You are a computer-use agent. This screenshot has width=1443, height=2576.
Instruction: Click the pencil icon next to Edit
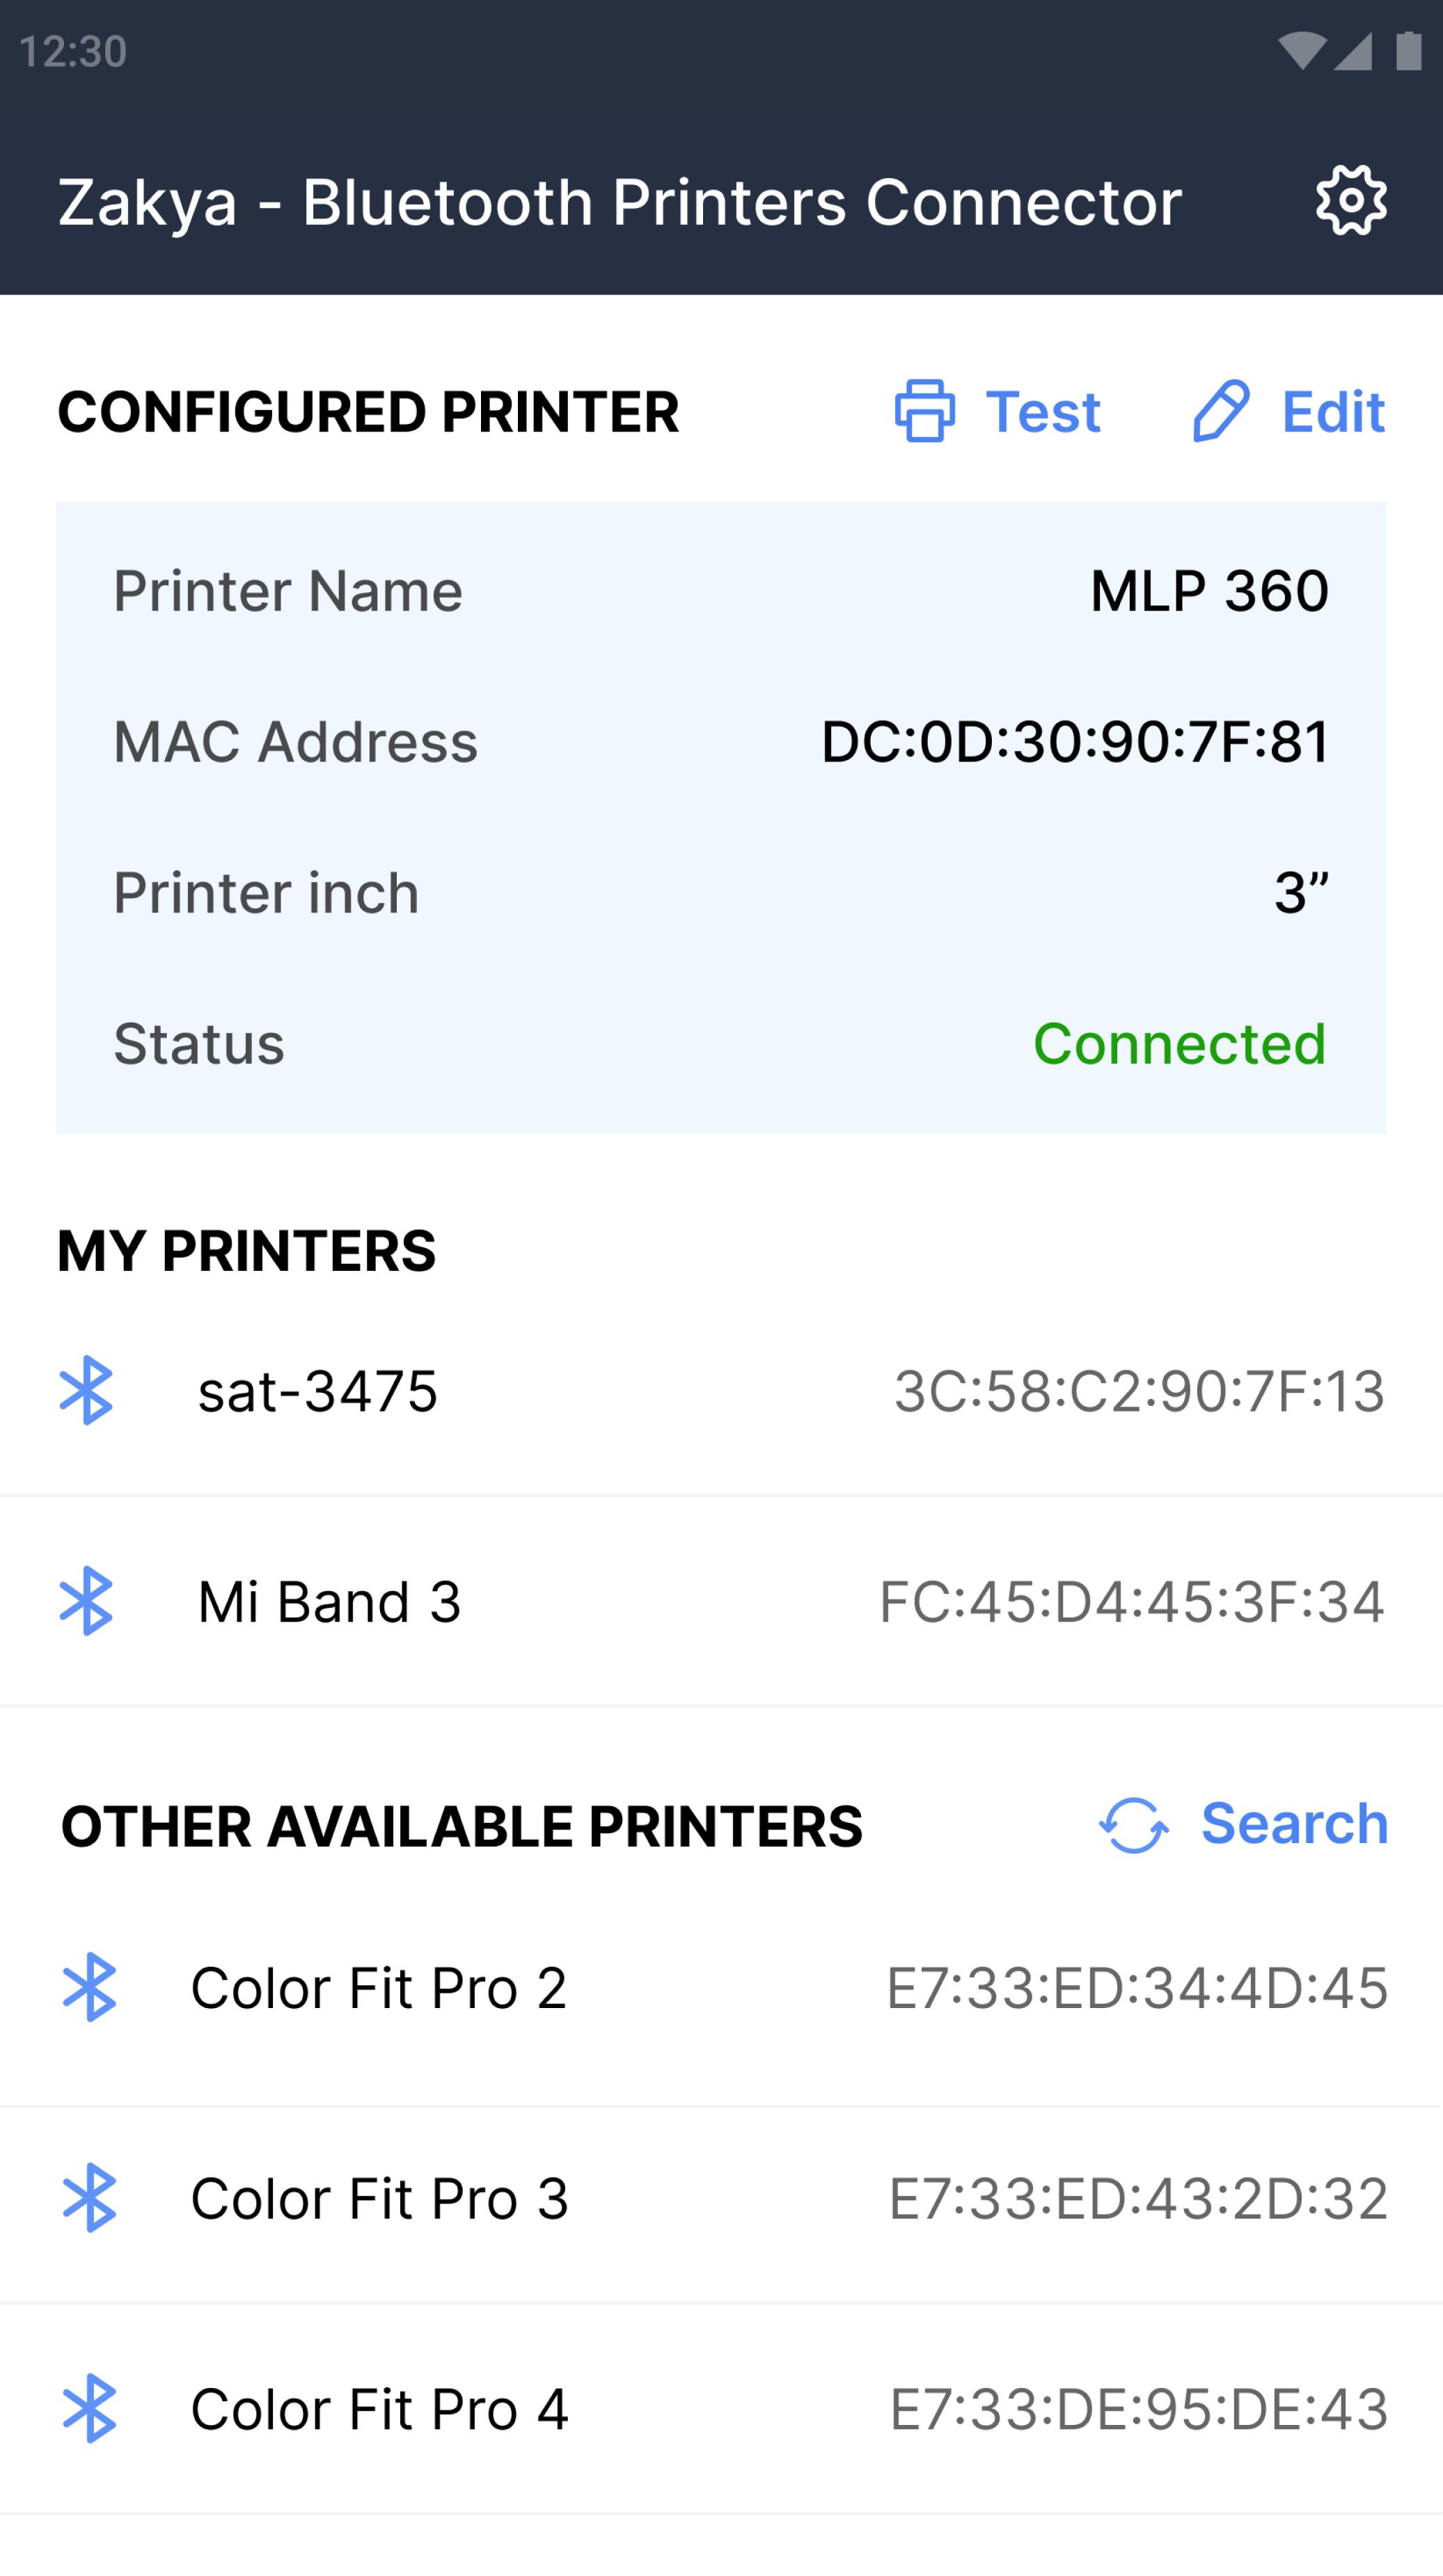click(1221, 410)
